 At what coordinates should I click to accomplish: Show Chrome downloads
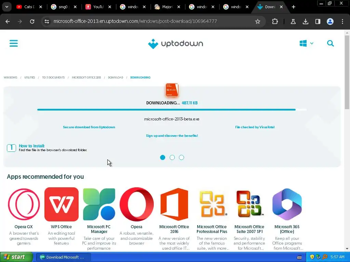pos(305,21)
